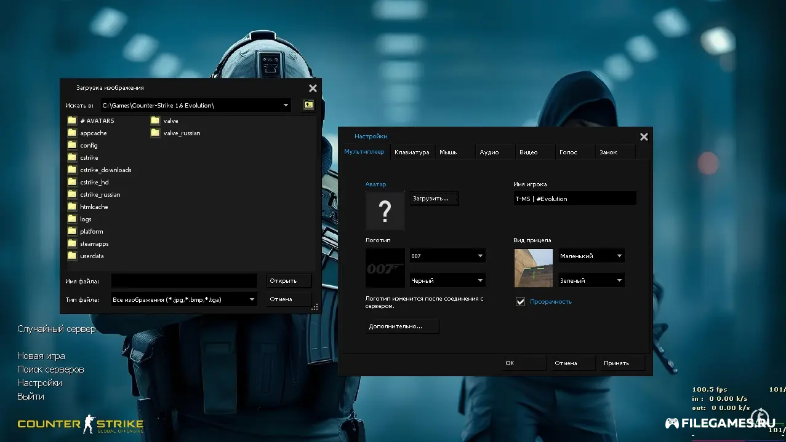786x442 pixels.
Task: Open the Тип файла dropdown
Action: tap(252, 299)
